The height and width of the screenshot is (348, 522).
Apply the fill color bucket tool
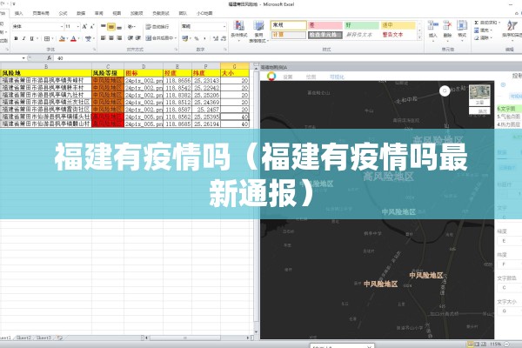(62, 38)
